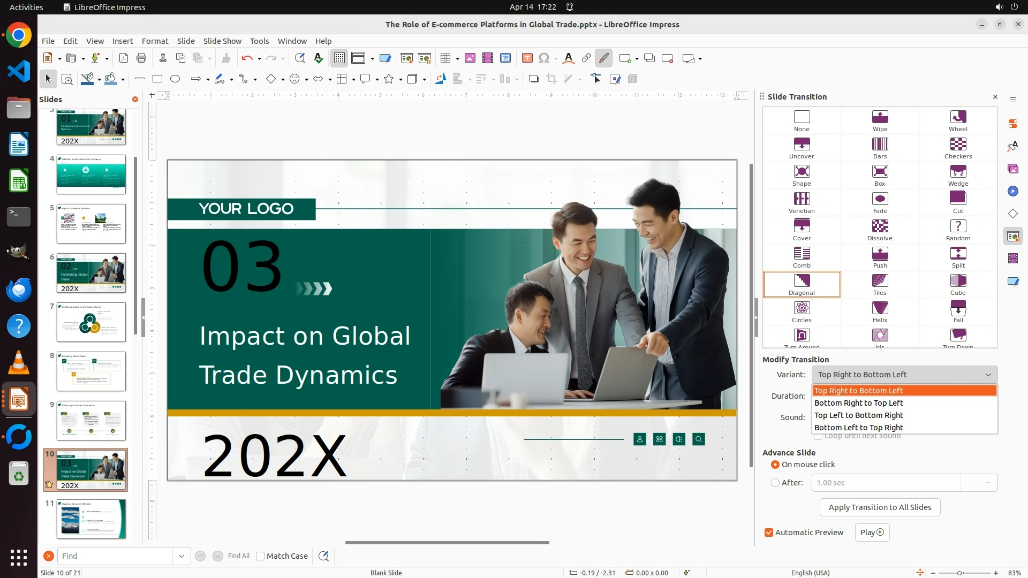Collapse the Variant dropdown arrow
Viewport: 1028px width, 578px height.
pos(988,375)
